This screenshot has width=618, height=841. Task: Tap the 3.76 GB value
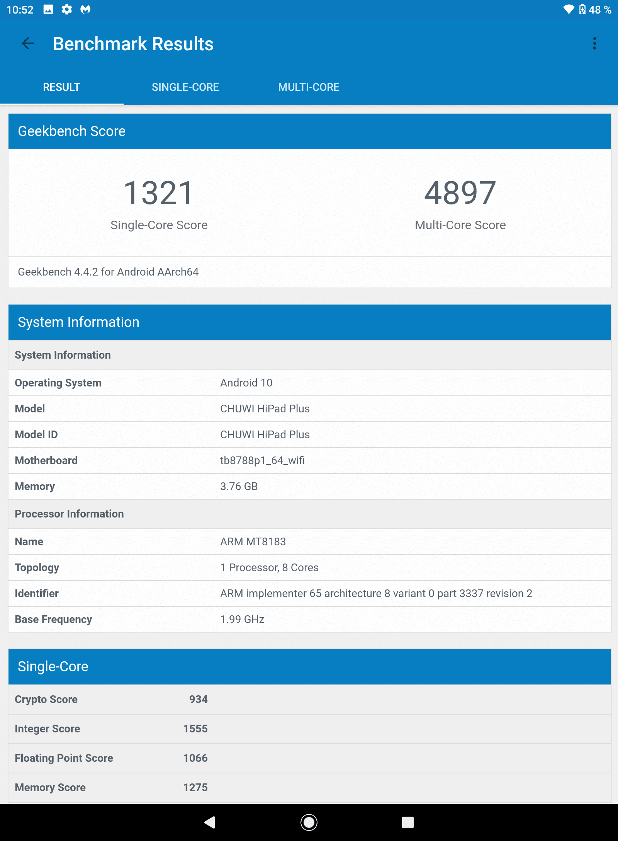point(239,487)
